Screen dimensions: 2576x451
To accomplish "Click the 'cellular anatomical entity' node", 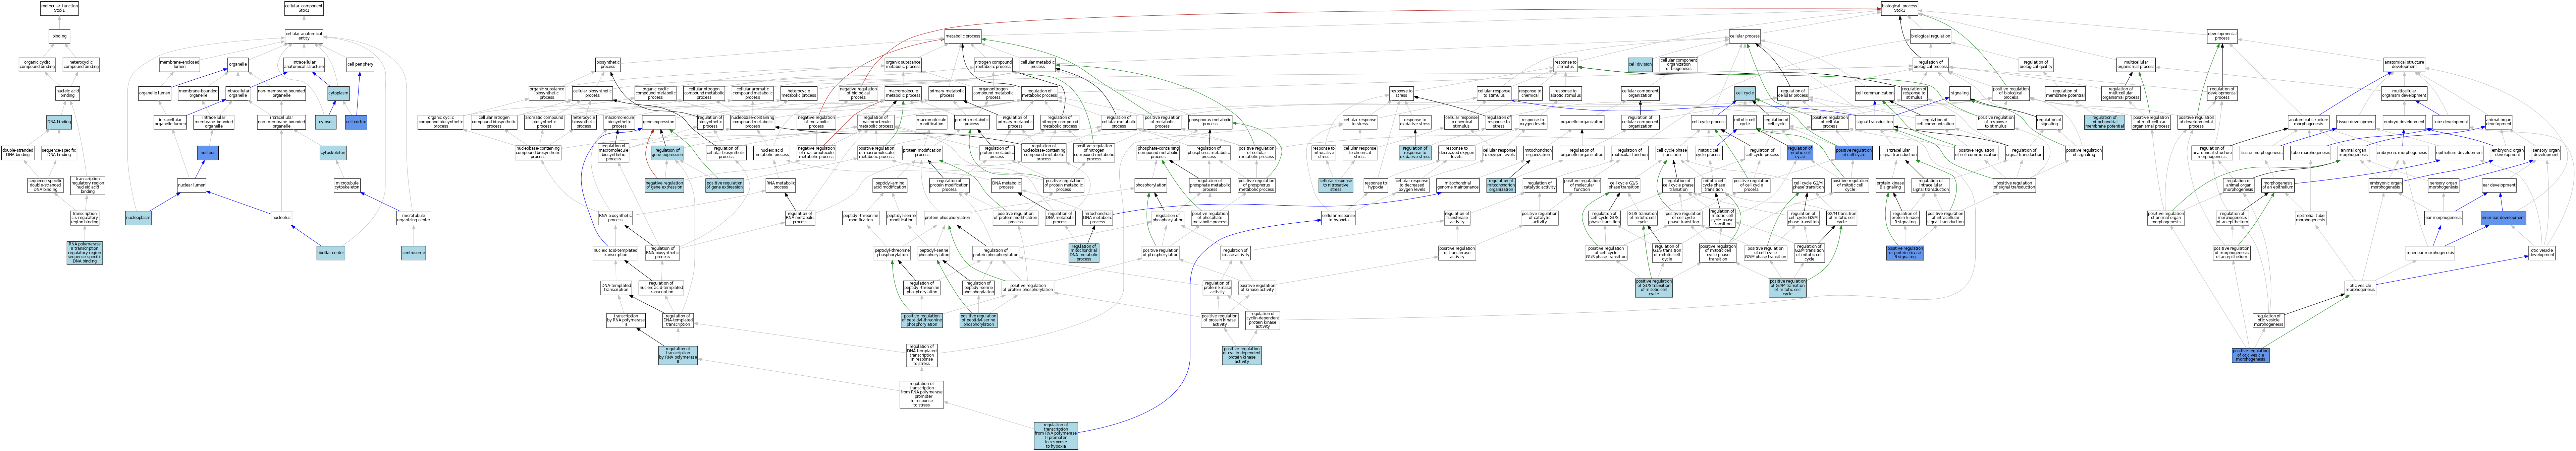I will point(304,36).
